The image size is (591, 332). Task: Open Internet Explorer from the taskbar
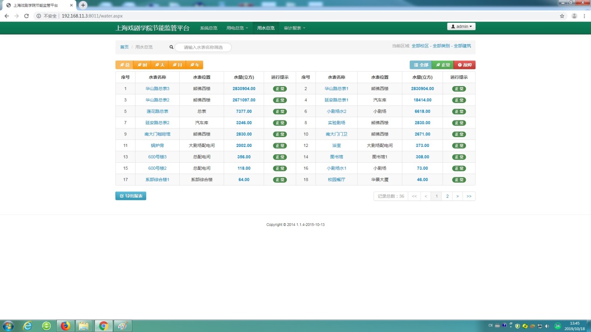[x=27, y=325]
